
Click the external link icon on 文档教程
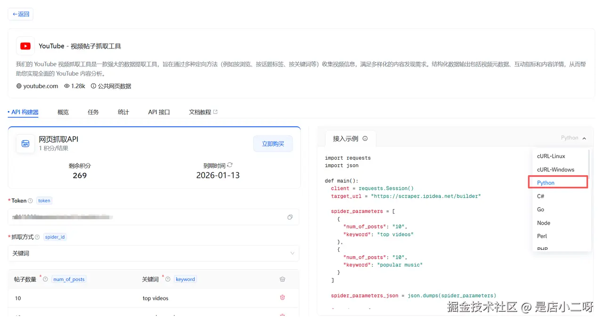[x=215, y=112]
